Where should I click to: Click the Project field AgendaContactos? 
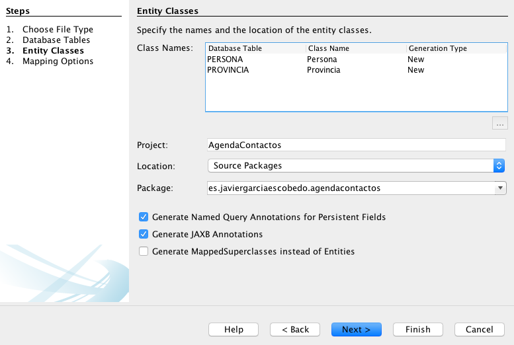[x=356, y=145]
